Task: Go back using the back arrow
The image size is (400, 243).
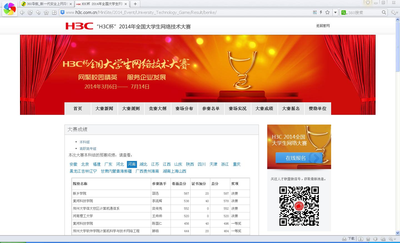Action: click(22, 13)
